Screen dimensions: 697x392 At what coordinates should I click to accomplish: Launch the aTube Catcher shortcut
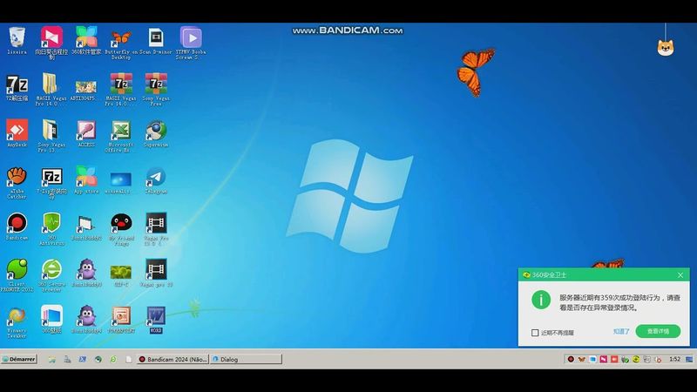point(17,178)
